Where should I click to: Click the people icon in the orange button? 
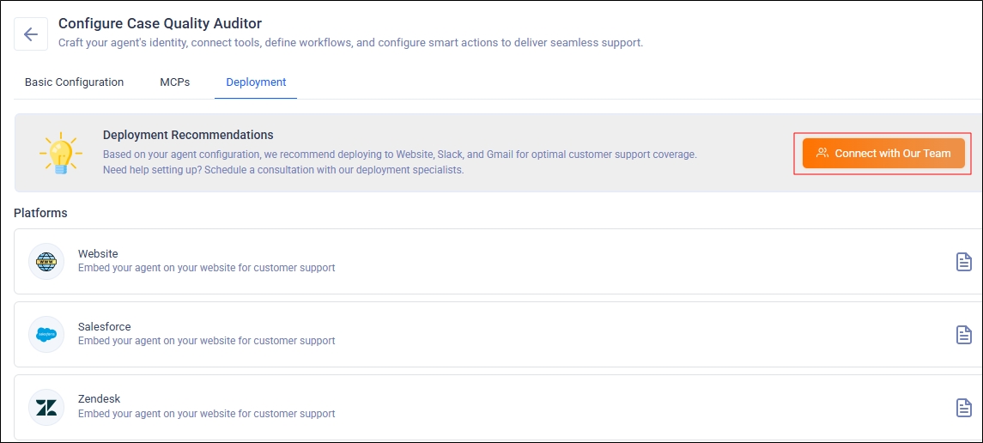pos(822,154)
